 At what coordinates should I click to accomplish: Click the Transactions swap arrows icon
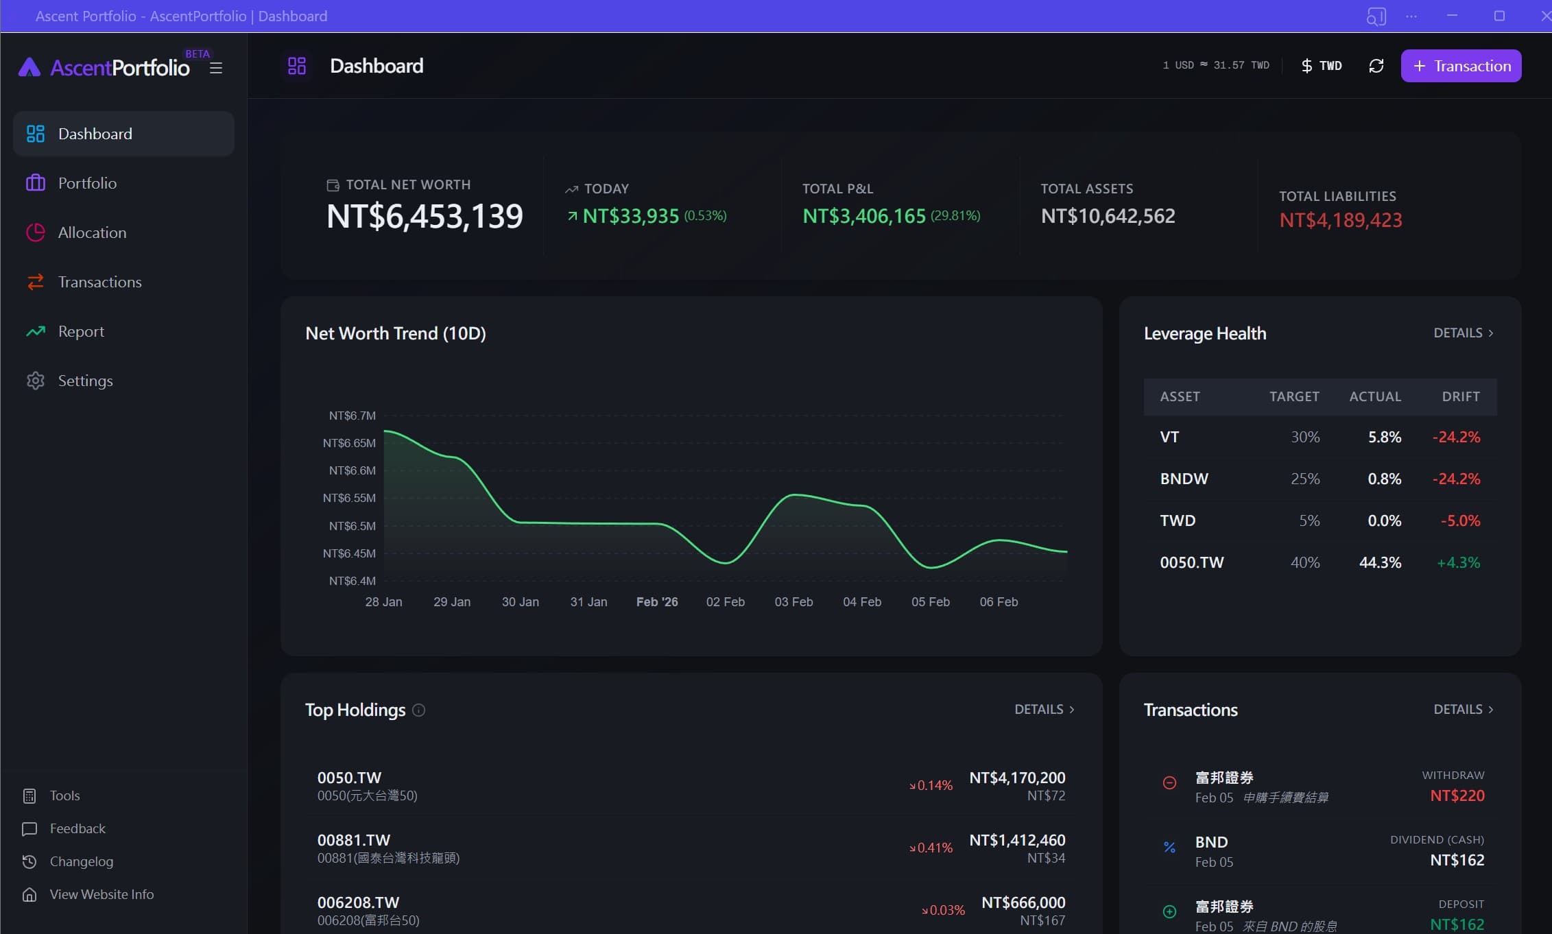click(36, 282)
